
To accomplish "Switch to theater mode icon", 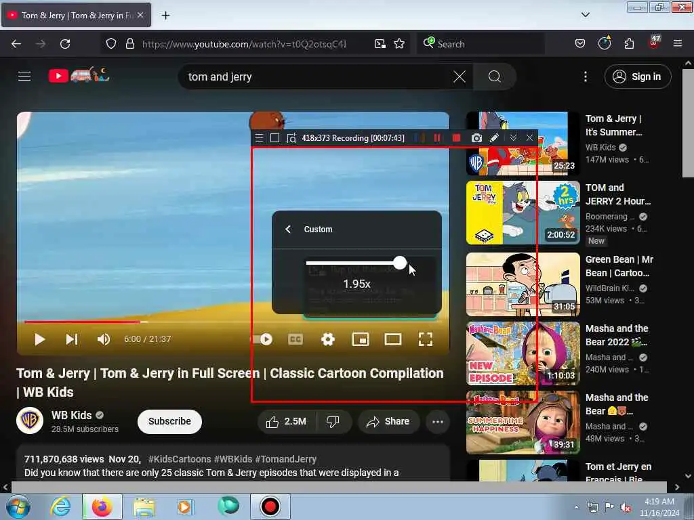I will 393,339.
